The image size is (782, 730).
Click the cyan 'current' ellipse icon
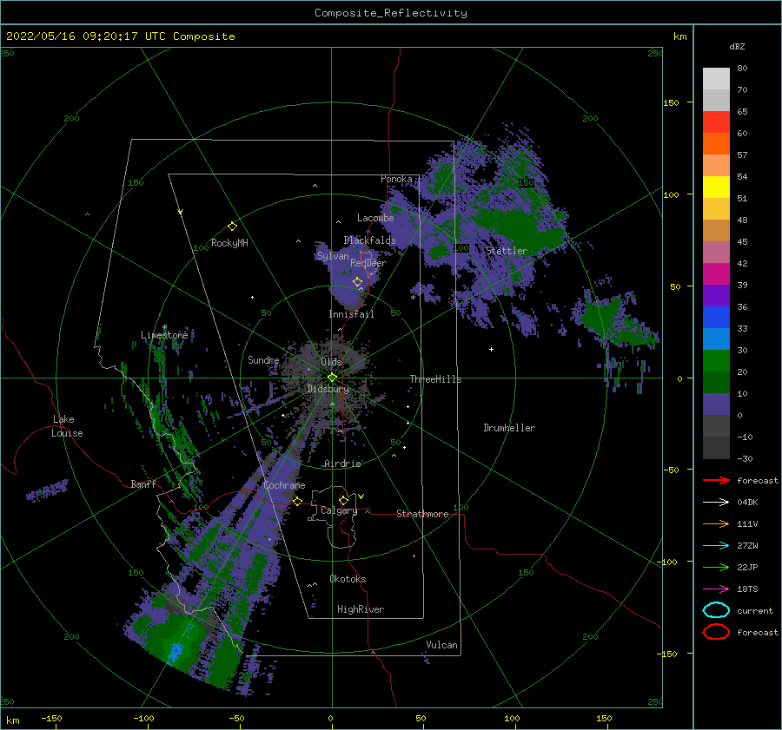coord(716,610)
